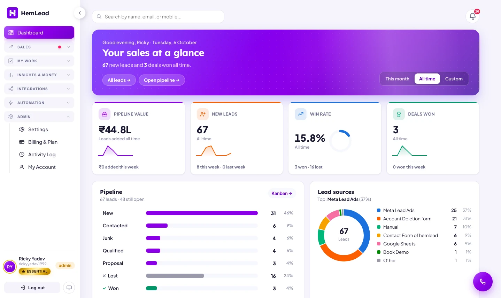
Task: Click the Pipeline Value briefcase icon
Action: pos(105,114)
